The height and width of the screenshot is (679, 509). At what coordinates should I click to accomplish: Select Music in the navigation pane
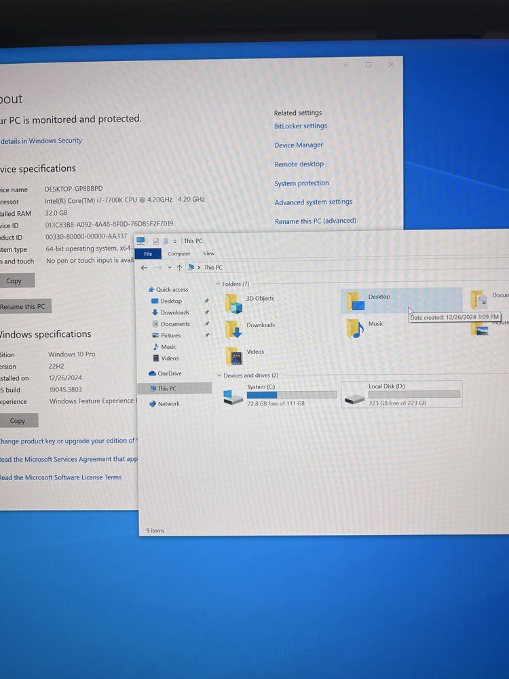168,347
